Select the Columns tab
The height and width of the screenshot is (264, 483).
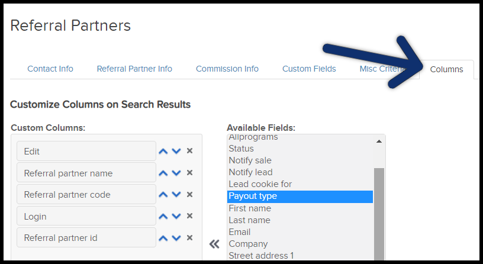click(446, 69)
